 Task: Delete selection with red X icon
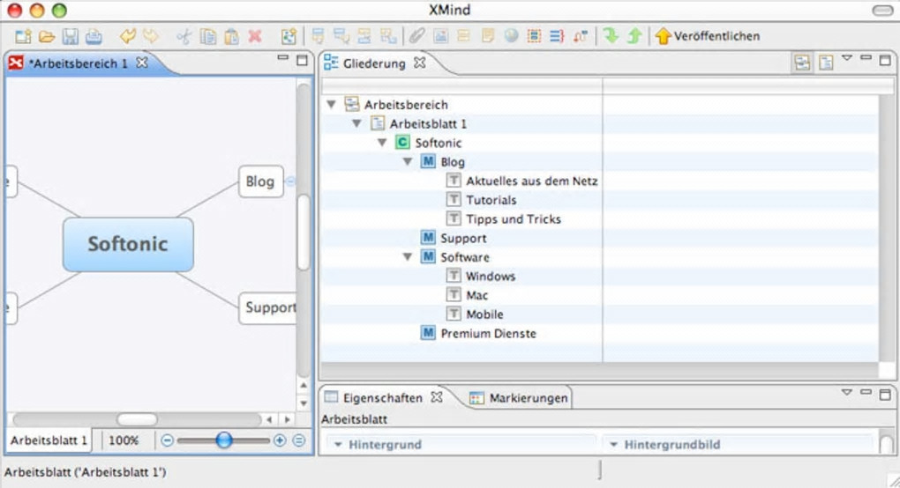tap(255, 37)
